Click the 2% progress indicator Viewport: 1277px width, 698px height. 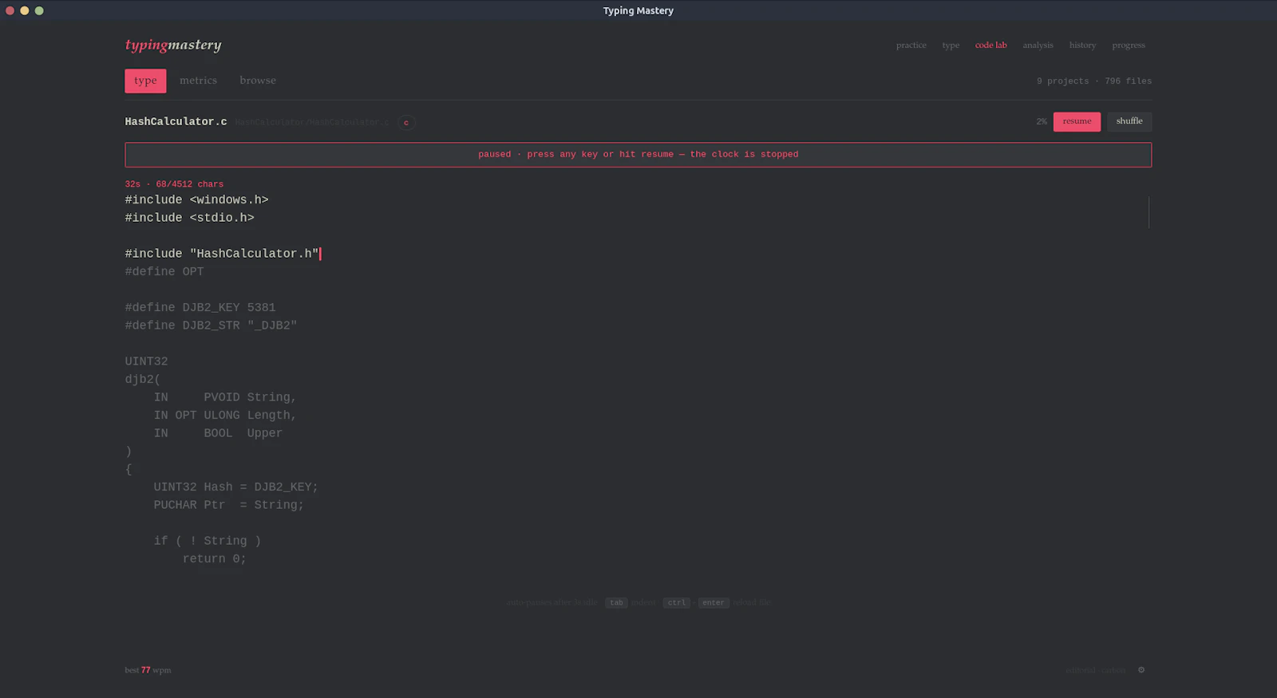click(1042, 122)
